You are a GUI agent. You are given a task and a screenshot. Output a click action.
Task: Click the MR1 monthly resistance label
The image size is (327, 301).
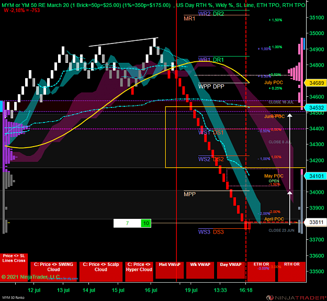coord(189,18)
